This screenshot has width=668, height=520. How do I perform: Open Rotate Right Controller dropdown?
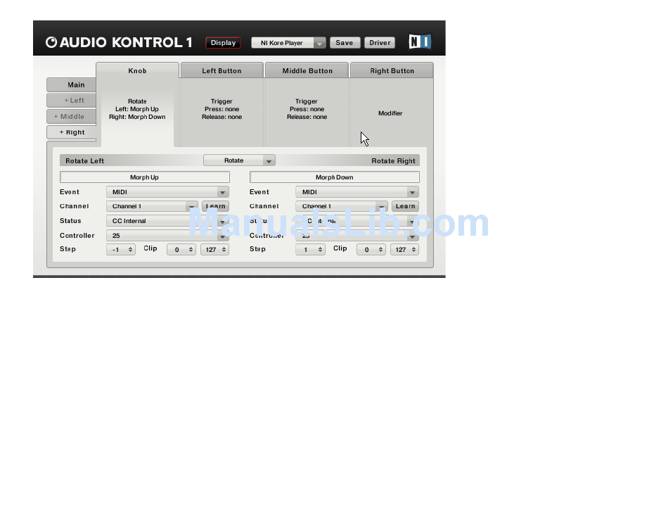coord(357,235)
